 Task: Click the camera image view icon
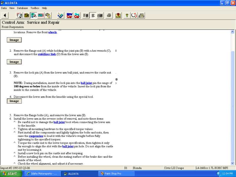100,15
